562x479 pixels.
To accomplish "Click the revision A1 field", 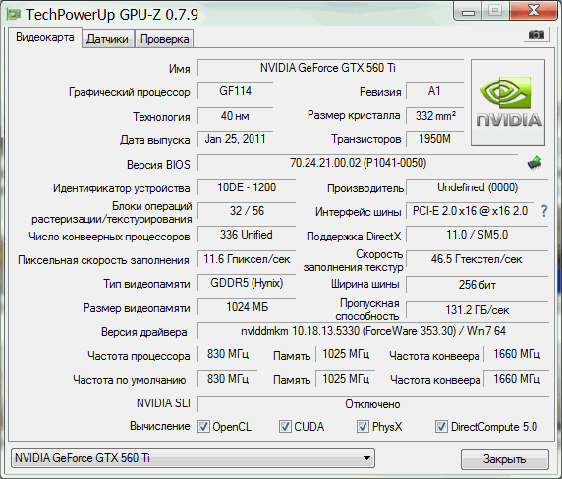I will click(x=434, y=91).
